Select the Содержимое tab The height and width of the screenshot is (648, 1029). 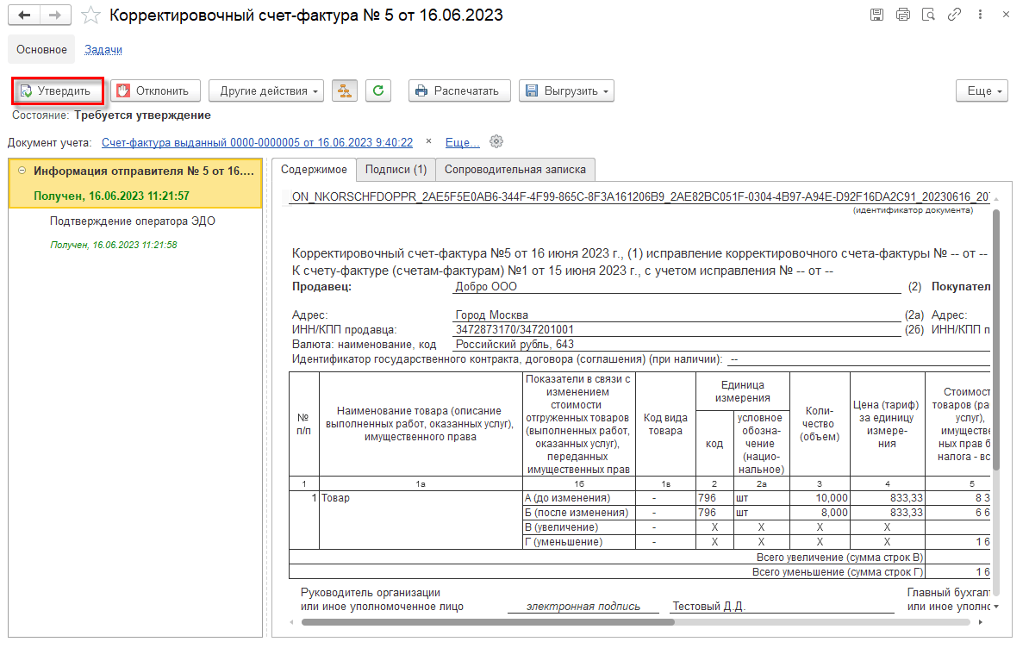click(x=314, y=169)
